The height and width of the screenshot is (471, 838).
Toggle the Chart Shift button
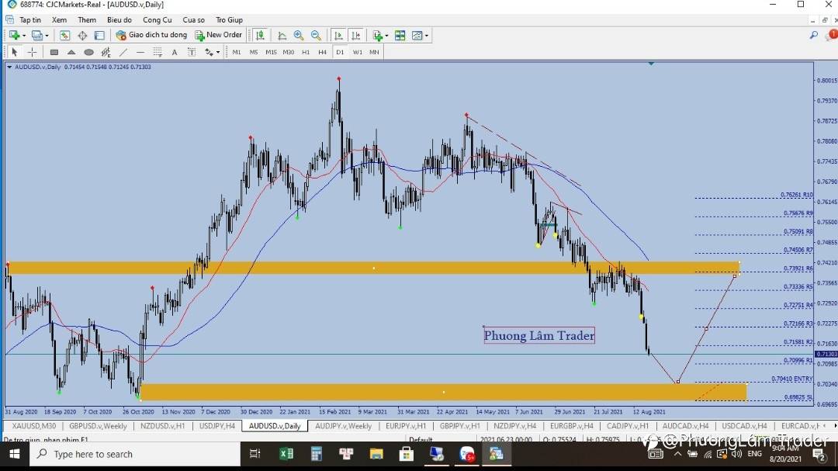[355, 35]
